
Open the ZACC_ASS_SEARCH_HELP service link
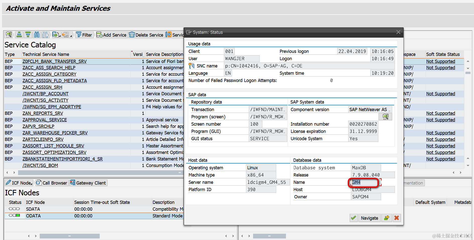pos(49,68)
